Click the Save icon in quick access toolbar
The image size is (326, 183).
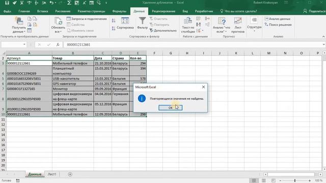(x=7, y=3)
